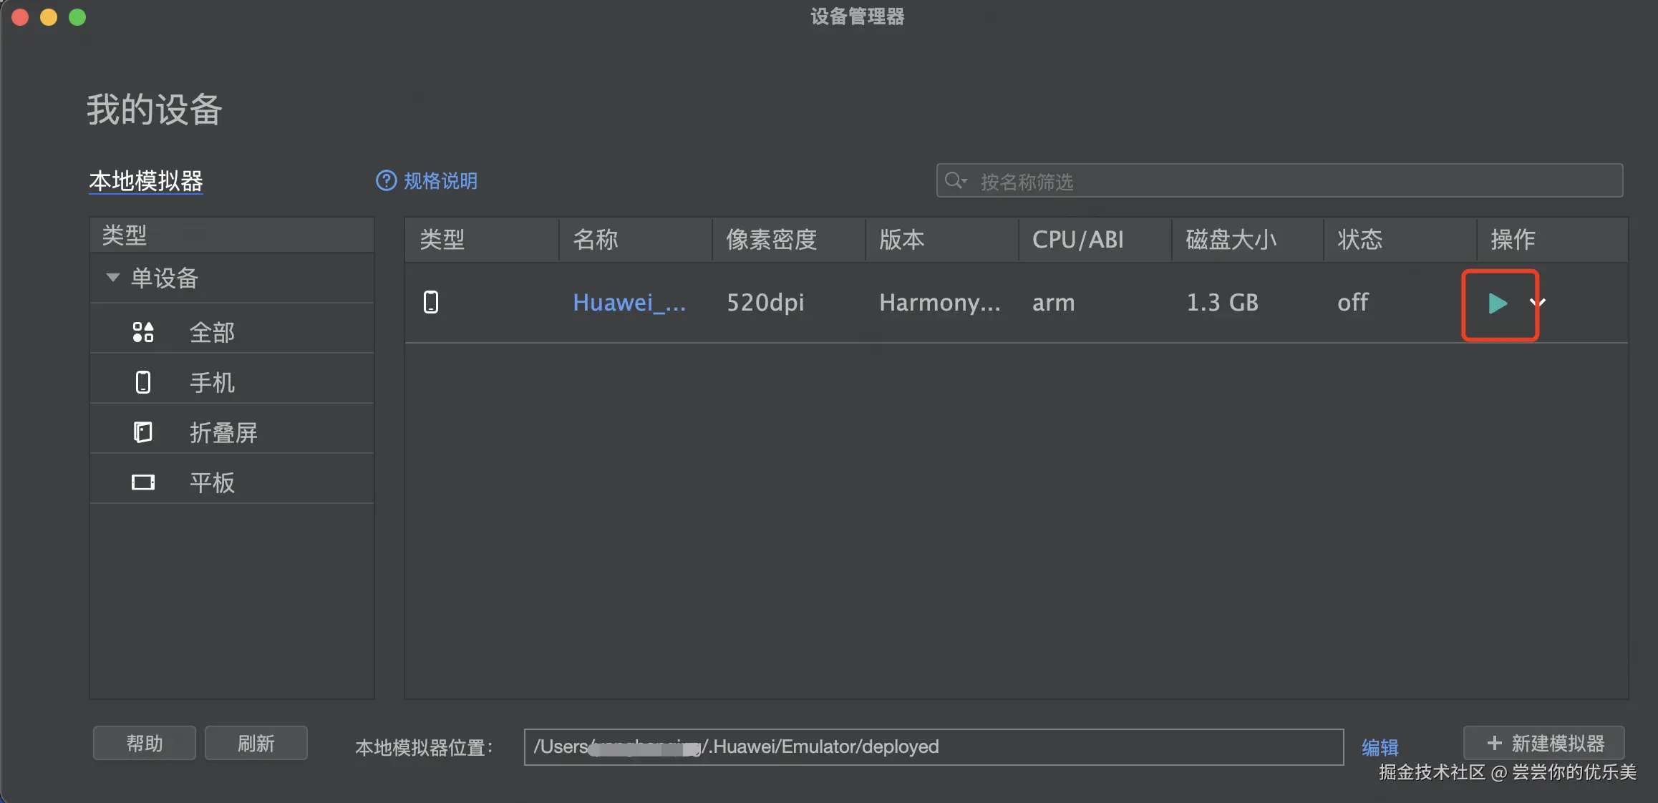
Task: Select the 全部 category icon in the sidebar
Action: pos(143,332)
